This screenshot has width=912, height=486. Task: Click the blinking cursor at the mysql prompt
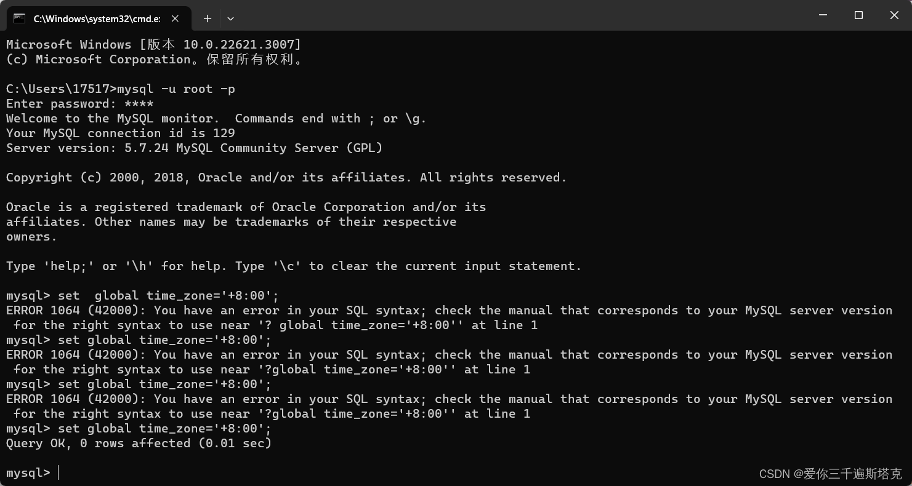point(59,472)
